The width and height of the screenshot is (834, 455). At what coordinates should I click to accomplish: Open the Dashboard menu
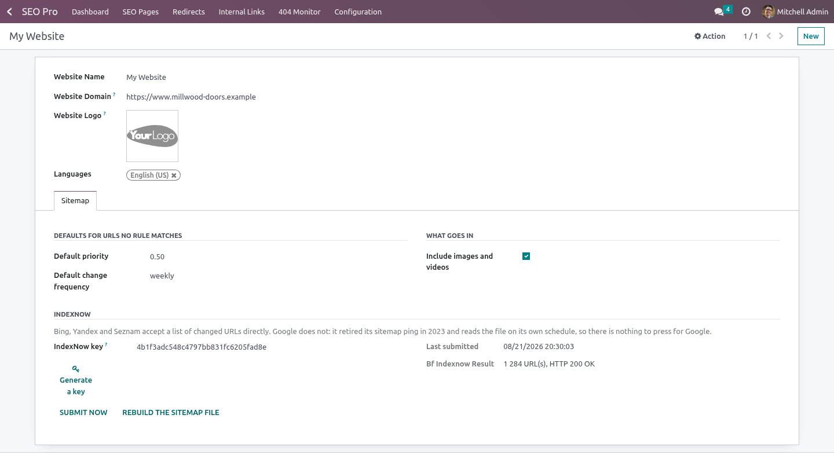(x=90, y=12)
